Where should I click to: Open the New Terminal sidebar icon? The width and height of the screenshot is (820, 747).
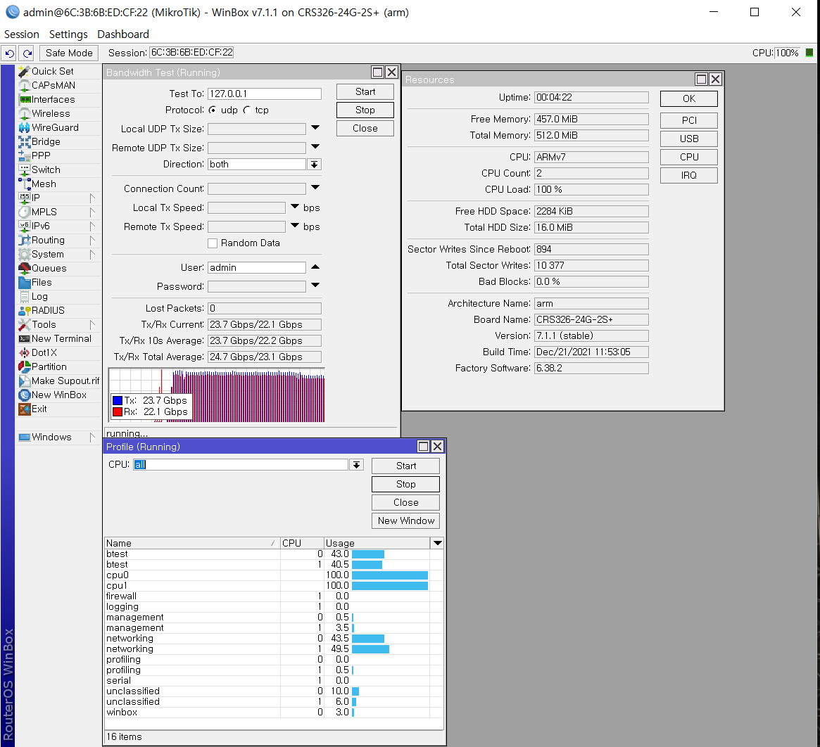24,339
